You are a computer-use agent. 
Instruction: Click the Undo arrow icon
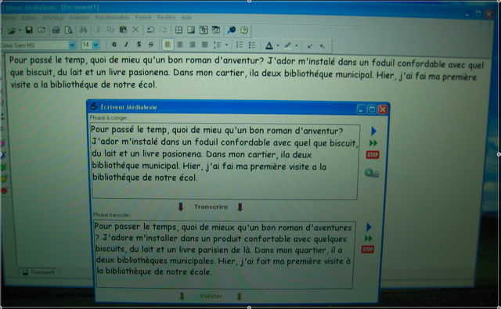pyautogui.click(x=151, y=30)
